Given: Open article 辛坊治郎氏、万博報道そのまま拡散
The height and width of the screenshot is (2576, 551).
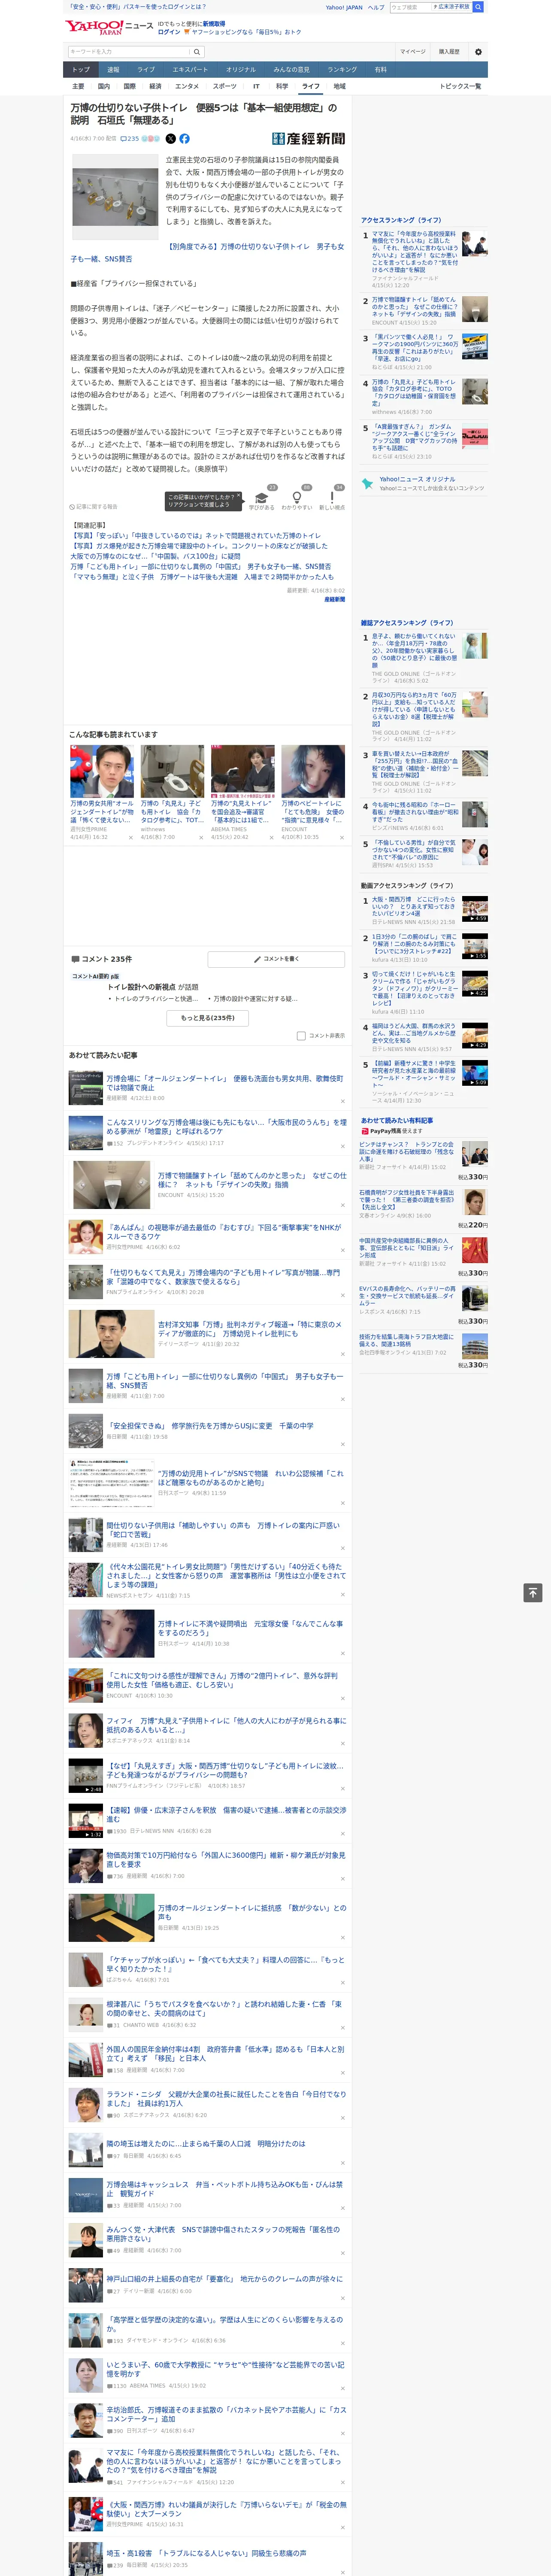Looking at the screenshot, I should 226,2414.
